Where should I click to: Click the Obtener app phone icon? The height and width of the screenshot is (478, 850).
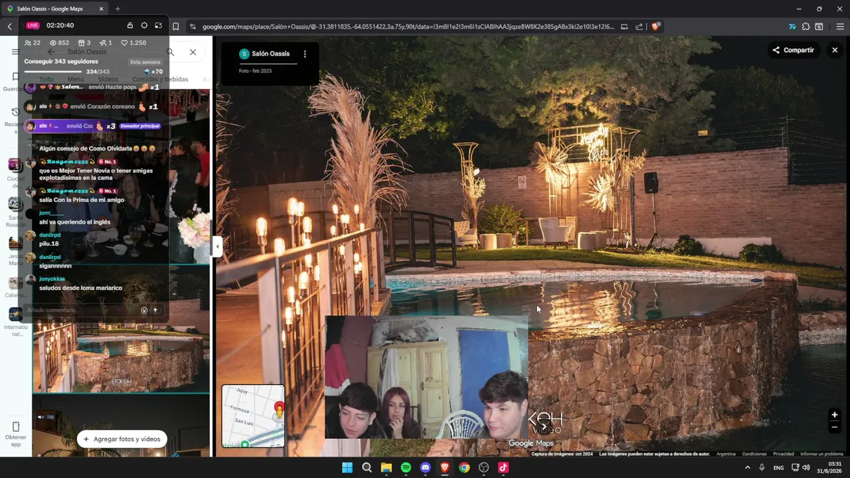click(x=16, y=426)
